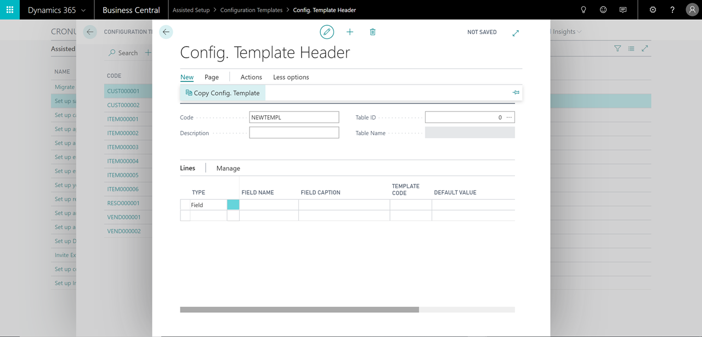This screenshot has height=337, width=702.
Task: Switch to the Actions tab
Action: (251, 77)
